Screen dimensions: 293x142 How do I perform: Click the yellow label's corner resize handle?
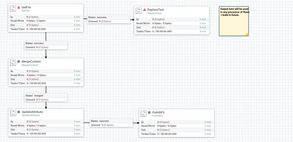click(247, 35)
